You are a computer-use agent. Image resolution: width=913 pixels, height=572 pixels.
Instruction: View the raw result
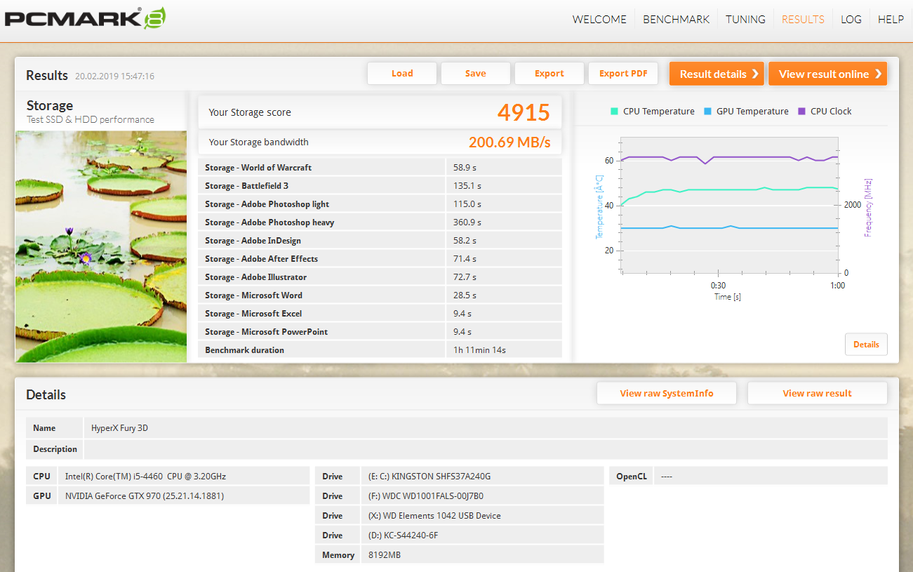[818, 394]
